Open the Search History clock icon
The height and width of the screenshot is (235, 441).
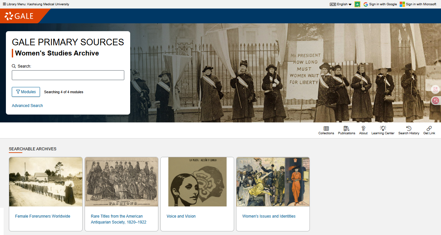click(x=409, y=128)
